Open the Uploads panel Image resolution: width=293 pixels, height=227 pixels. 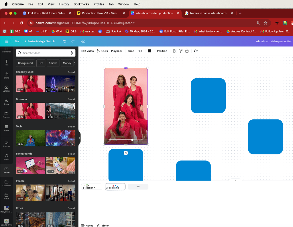[6, 89]
